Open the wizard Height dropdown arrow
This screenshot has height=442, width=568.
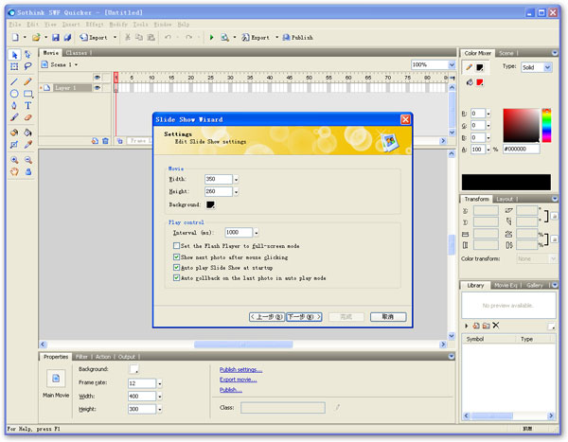(236, 191)
